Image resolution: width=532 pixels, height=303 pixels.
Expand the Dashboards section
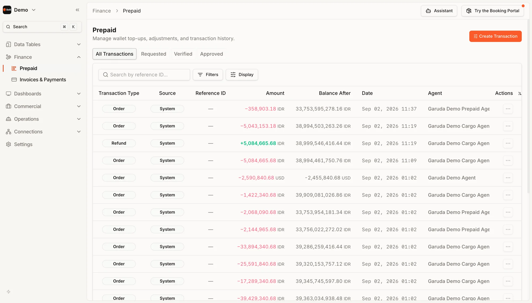pos(43,94)
